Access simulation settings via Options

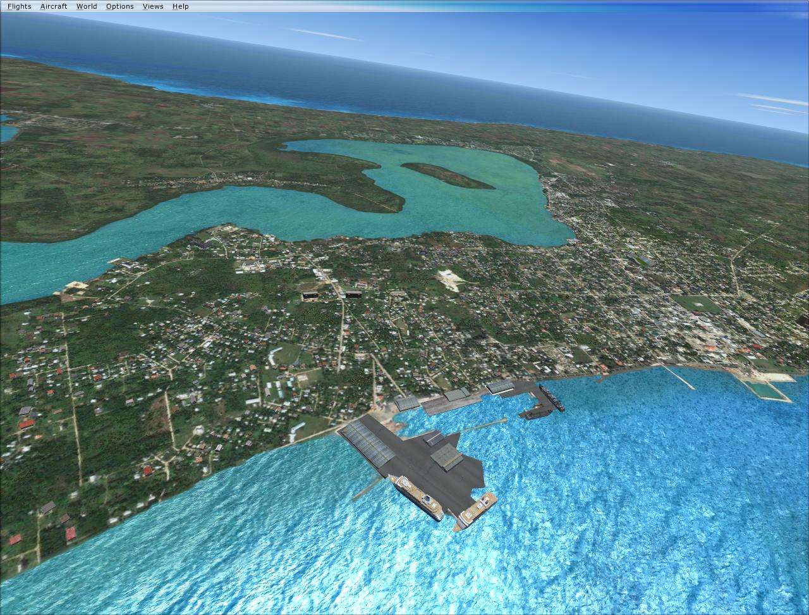coord(119,6)
